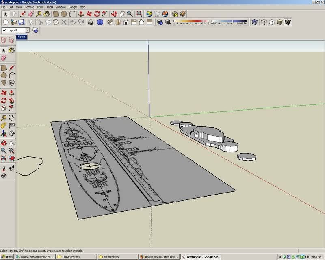The height and width of the screenshot is (260, 325).
Task: Select the Home scene tab
Action: pyautogui.click(x=22, y=37)
